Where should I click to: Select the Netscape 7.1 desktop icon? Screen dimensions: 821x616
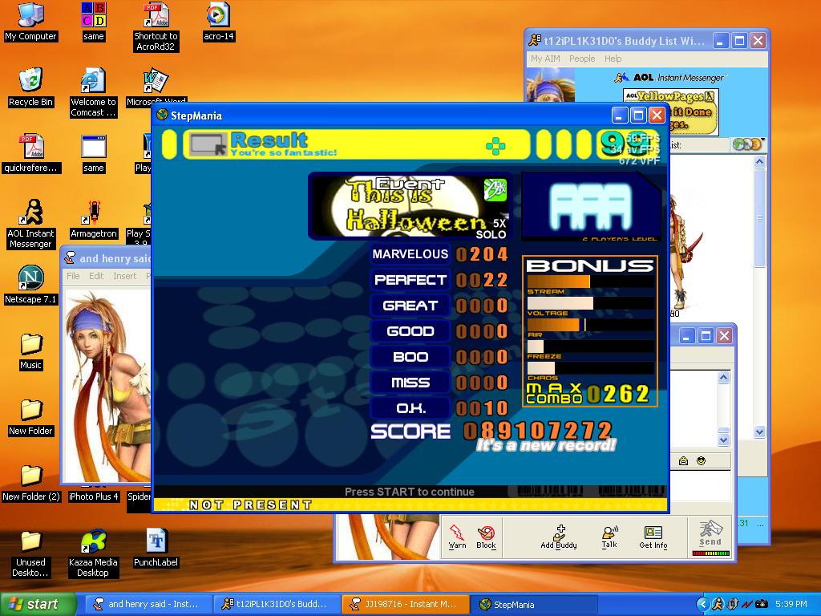[30, 285]
